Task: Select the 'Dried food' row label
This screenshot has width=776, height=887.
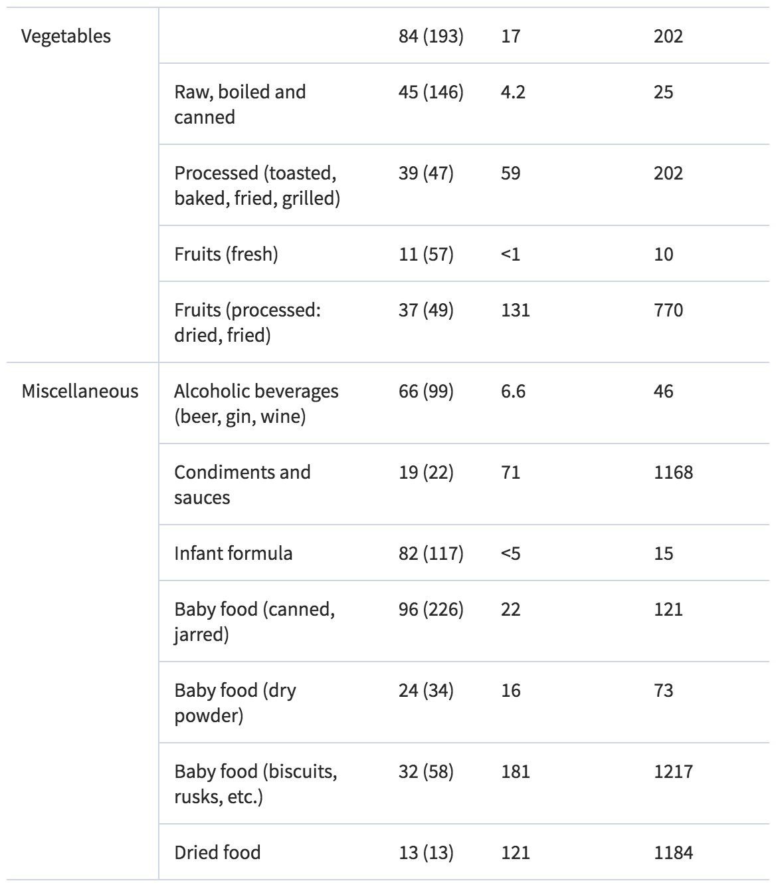Action: point(217,852)
